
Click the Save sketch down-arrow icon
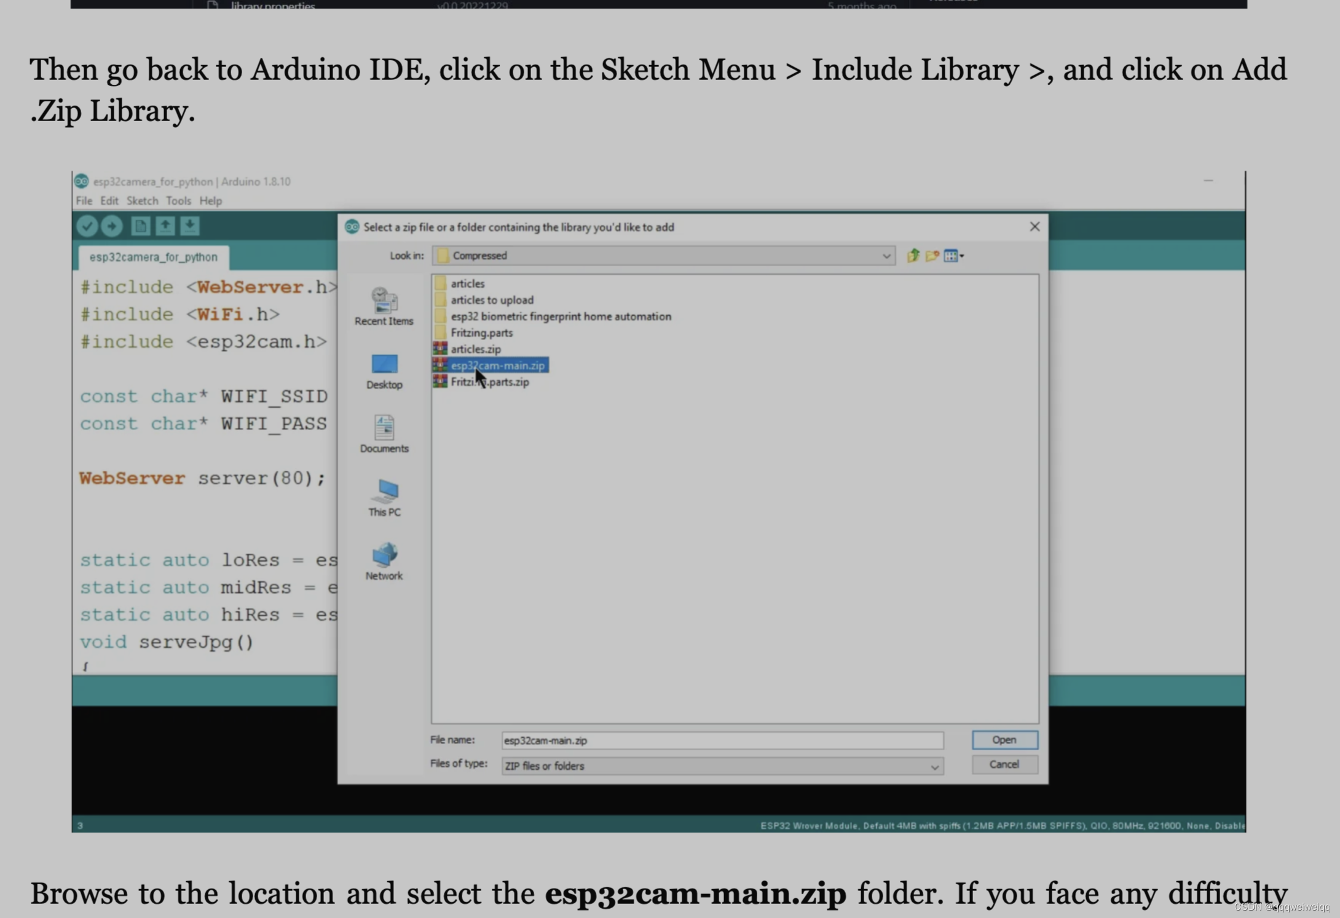pyautogui.click(x=190, y=227)
